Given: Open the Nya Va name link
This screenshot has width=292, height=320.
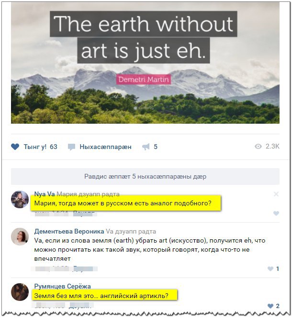Looking at the screenshot, I should click(x=45, y=194).
